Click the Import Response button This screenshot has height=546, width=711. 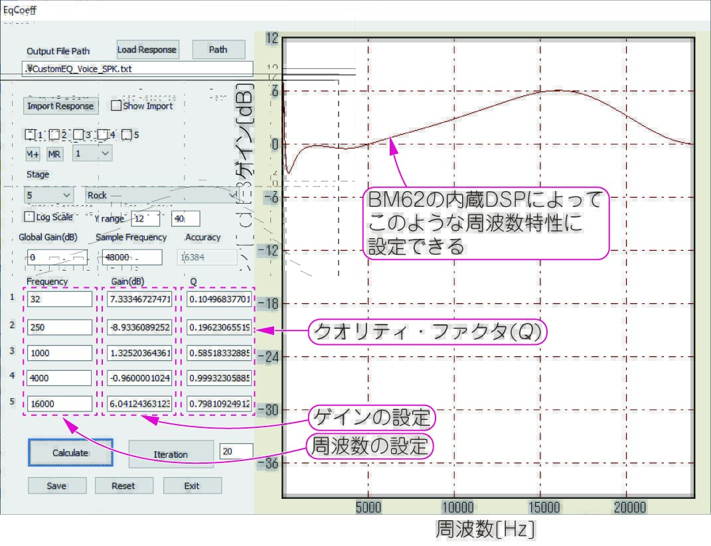(x=60, y=106)
